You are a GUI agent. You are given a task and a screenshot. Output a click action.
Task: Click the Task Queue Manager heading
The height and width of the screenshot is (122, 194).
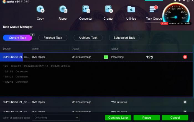[17, 27]
